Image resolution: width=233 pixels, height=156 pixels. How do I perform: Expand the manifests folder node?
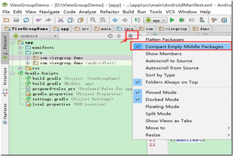(x=20, y=48)
